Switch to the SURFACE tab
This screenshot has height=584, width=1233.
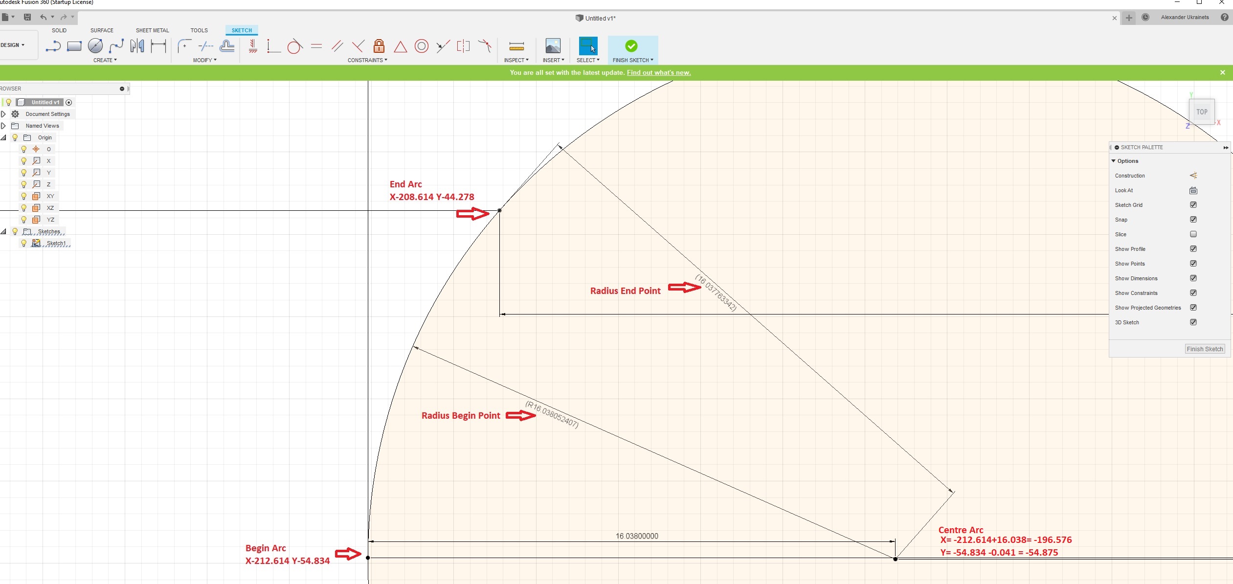[102, 30]
